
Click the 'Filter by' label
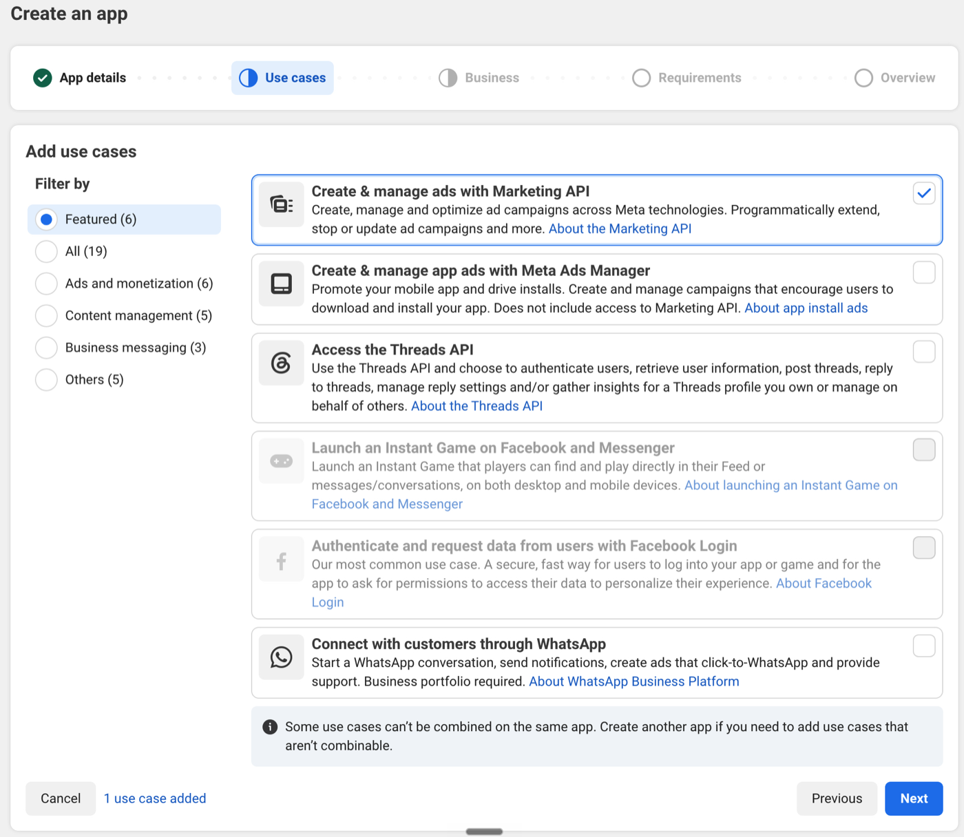[63, 184]
